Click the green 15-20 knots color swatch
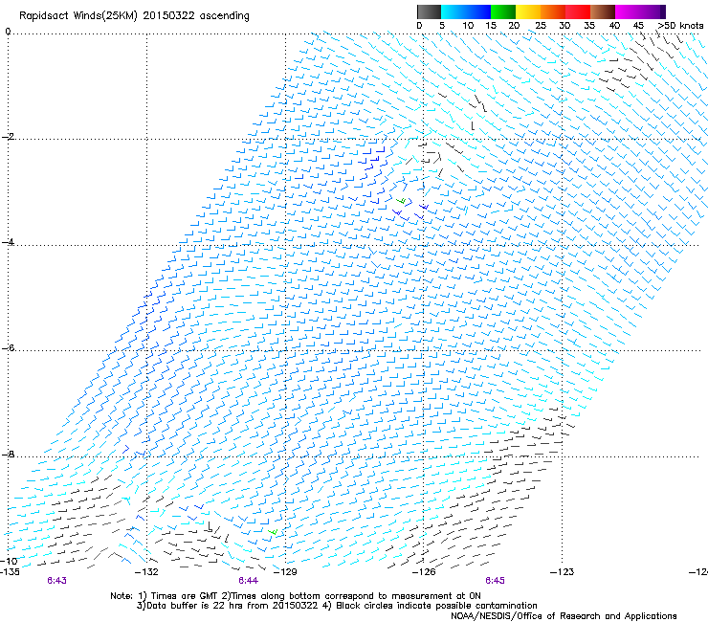 (503, 11)
